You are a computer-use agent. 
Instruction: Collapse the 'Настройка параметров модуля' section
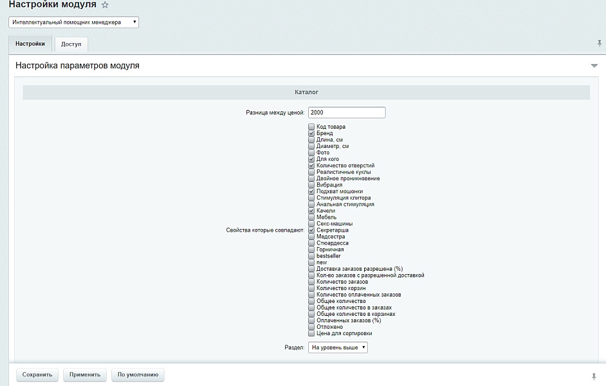pyautogui.click(x=594, y=66)
